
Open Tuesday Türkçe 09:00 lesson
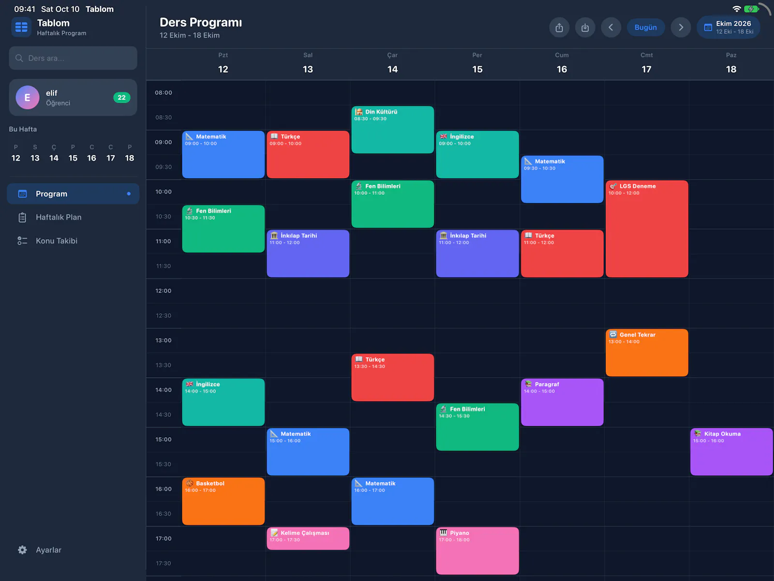(x=308, y=154)
